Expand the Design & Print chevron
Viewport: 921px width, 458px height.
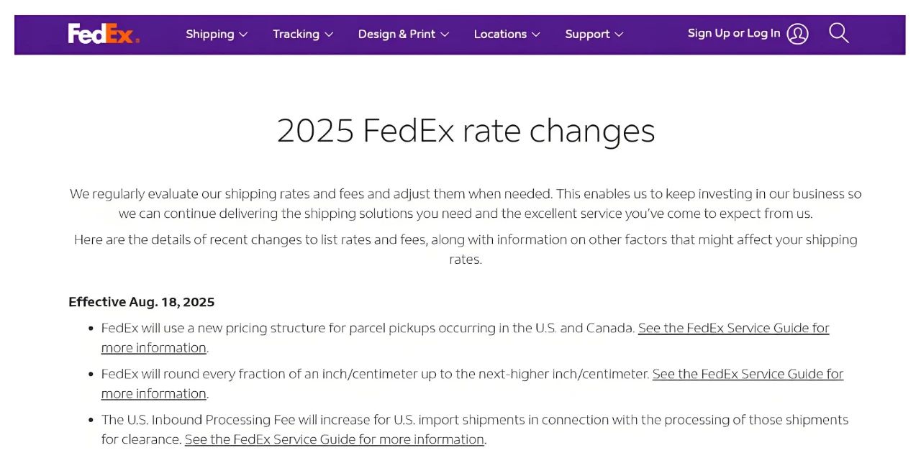pyautogui.click(x=445, y=35)
